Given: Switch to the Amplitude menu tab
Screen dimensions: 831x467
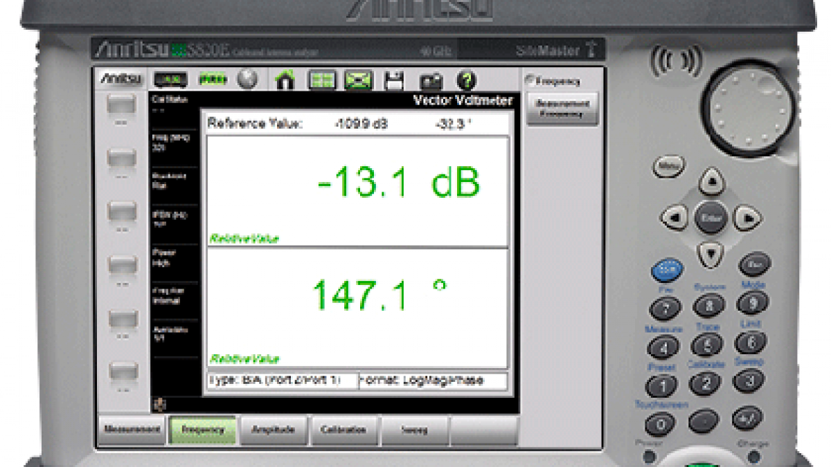Looking at the screenshot, I should pyautogui.click(x=274, y=430).
